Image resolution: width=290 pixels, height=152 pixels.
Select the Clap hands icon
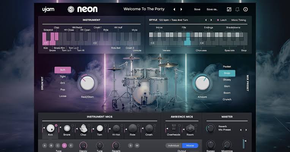(84, 128)
